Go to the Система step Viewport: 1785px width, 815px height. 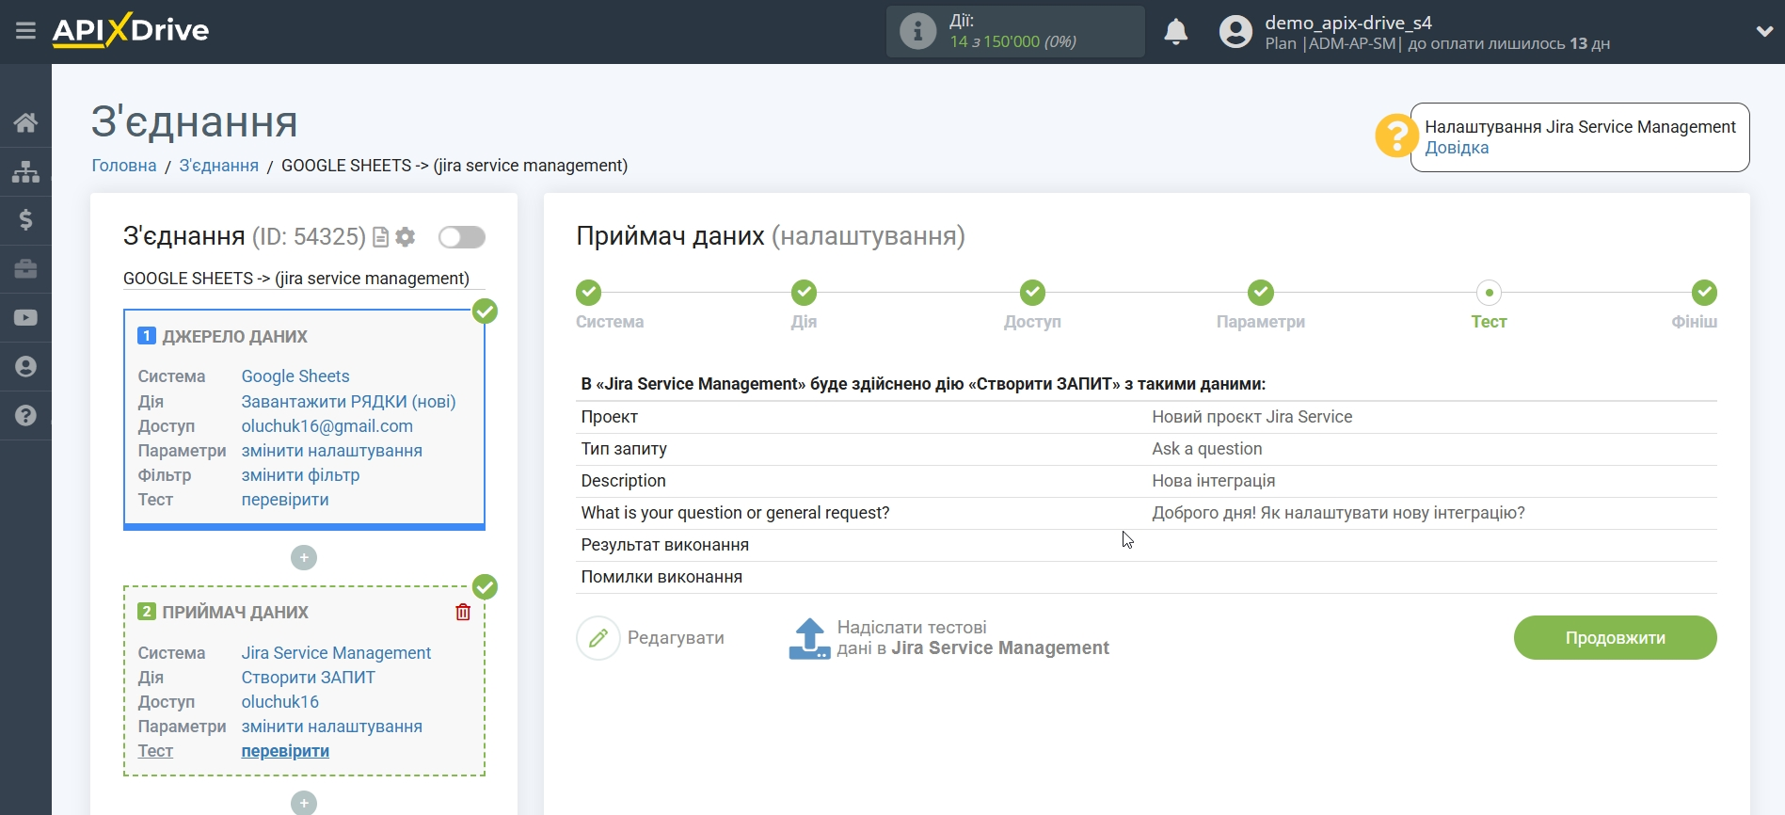tap(589, 293)
